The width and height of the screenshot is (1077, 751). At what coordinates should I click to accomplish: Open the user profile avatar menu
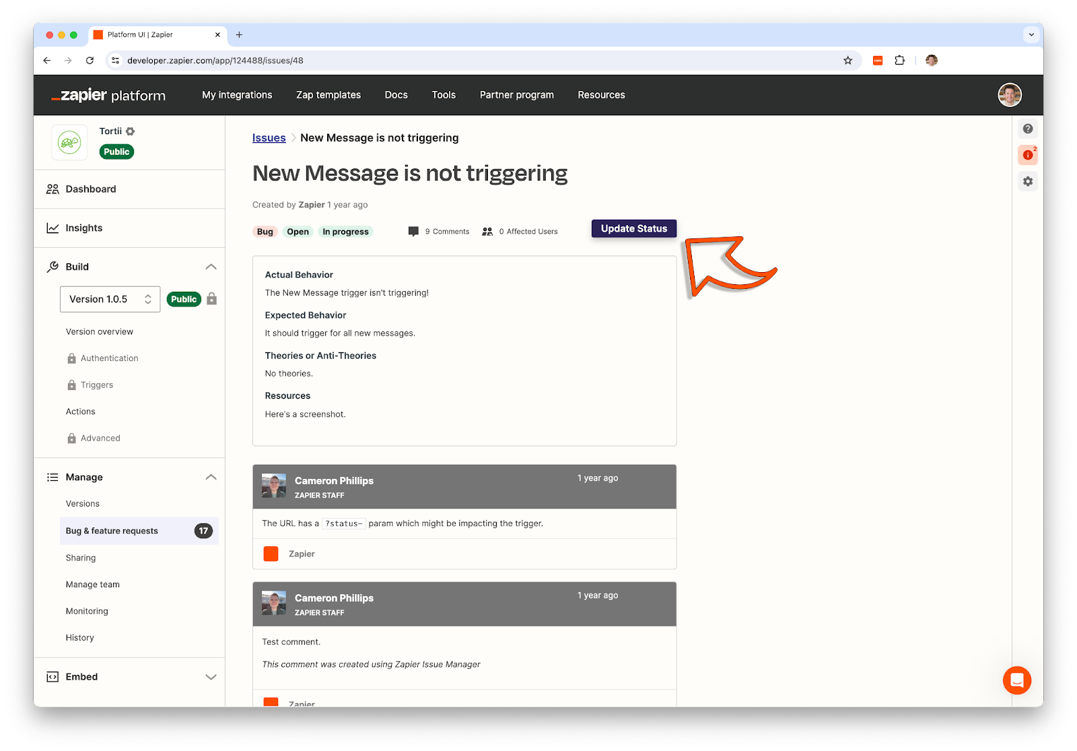[x=1010, y=95]
